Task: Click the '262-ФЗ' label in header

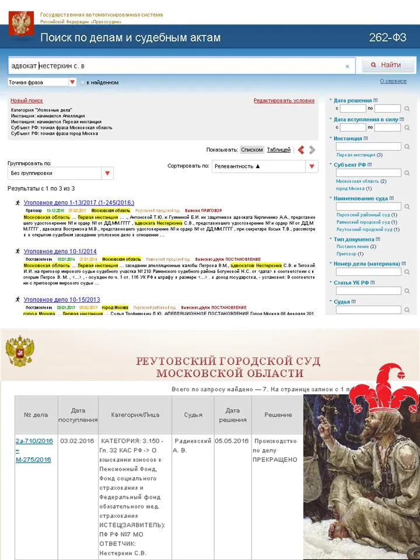Action: coord(387,37)
